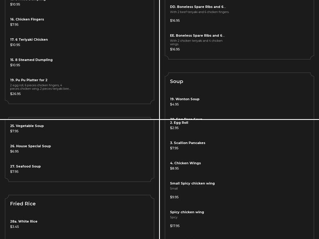Click the $17.95 Spicy chicken wing price
Viewport: 319px width, 239px height.
(x=175, y=226)
